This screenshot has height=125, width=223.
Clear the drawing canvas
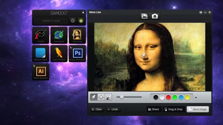pyautogui.click(x=97, y=109)
